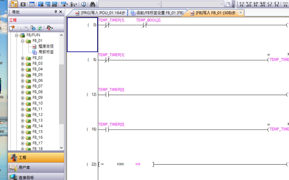Click the help question mark icon

pyautogui.click(x=83, y=4)
